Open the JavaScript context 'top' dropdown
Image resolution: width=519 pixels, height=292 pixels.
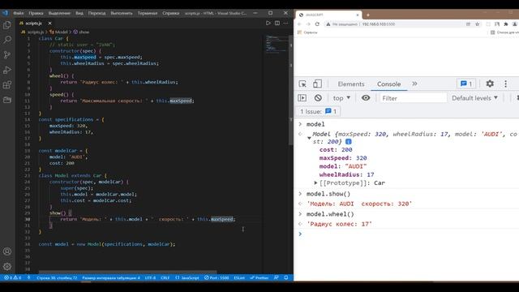tap(341, 98)
